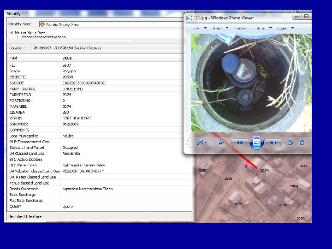332x249 pixels.
Task: Expand the Open dropdown arrow
Action: [292, 28]
